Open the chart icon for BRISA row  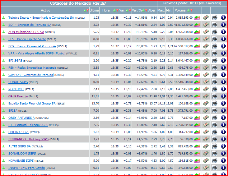[198, 111]
